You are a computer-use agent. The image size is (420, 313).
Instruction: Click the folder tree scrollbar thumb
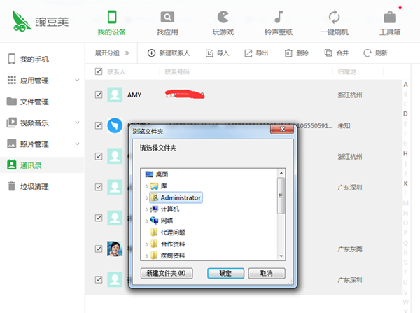[x=281, y=196]
